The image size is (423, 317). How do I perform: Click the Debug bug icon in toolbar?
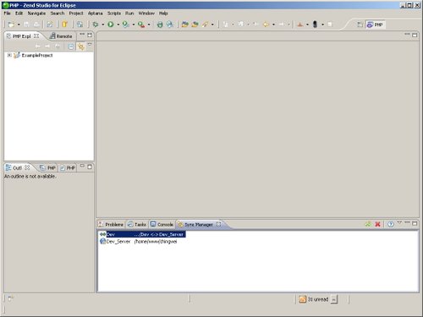point(96,25)
